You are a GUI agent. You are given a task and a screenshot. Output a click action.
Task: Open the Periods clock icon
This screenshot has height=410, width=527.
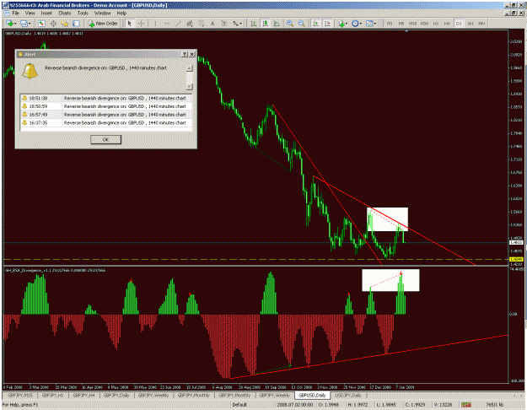point(355,24)
